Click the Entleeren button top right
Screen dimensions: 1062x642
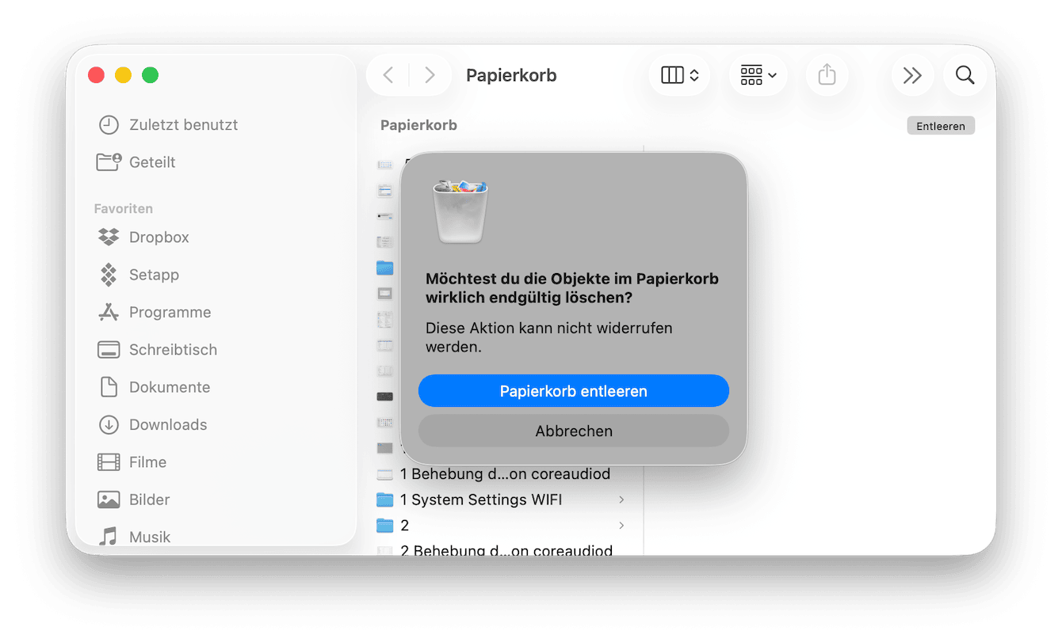[940, 126]
